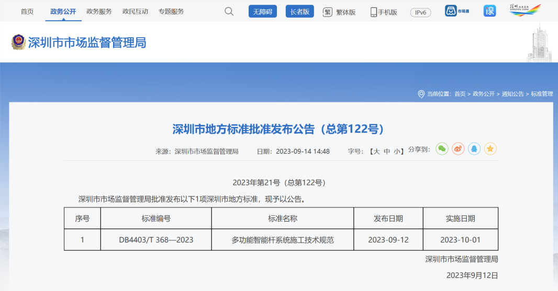Click the bureau's national emblem logo
The height and width of the screenshot is (291, 558).
[19, 42]
